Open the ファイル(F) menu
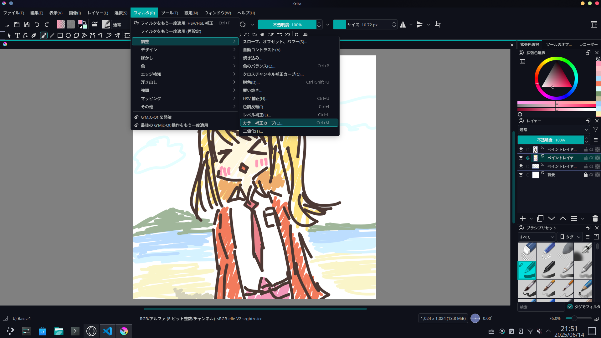The height and width of the screenshot is (338, 601). (x=13, y=13)
